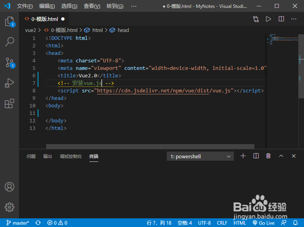Click the </html> closing tag
Viewport: 304px width, 227px height.
pyautogui.click(x=56, y=128)
